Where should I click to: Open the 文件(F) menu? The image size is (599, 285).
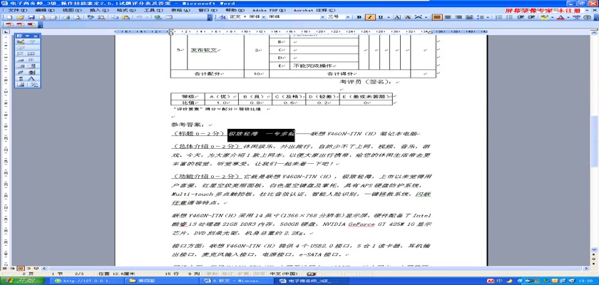[18, 10]
